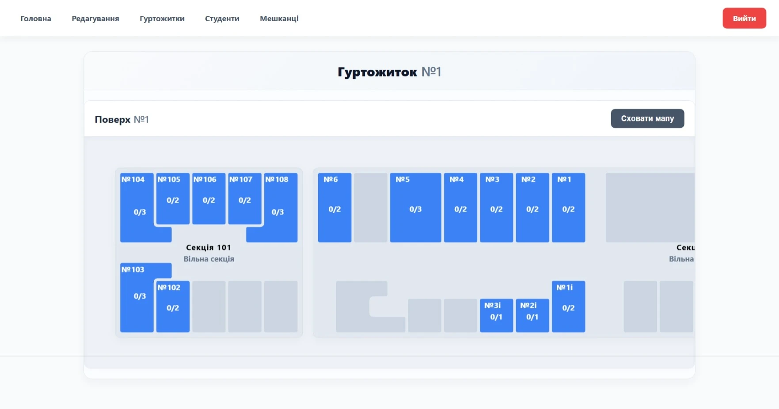Go to the Гуртожитки page
Image resolution: width=779 pixels, height=409 pixels.
[x=162, y=19]
